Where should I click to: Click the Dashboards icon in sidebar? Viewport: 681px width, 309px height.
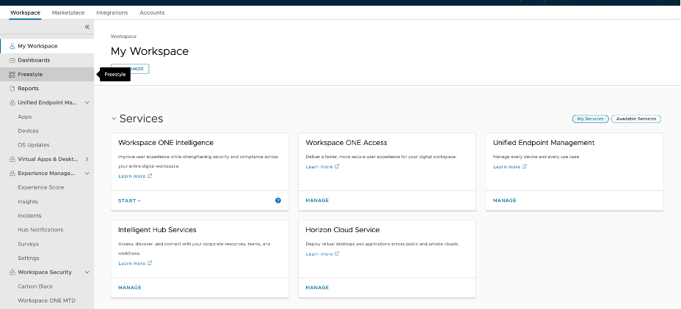(12, 60)
